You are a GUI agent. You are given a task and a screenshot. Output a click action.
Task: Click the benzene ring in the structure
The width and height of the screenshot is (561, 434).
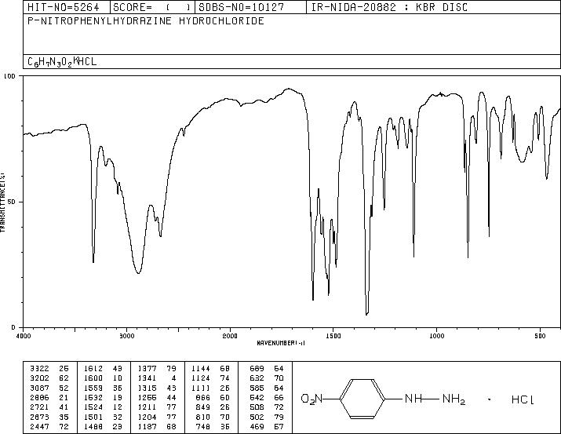click(362, 399)
